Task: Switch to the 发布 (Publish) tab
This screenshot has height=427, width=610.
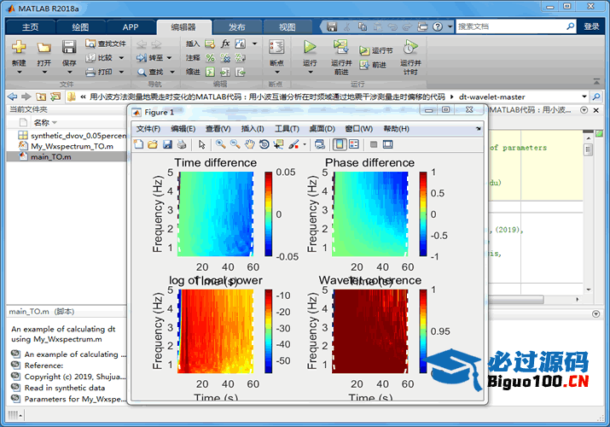Action: tap(237, 26)
